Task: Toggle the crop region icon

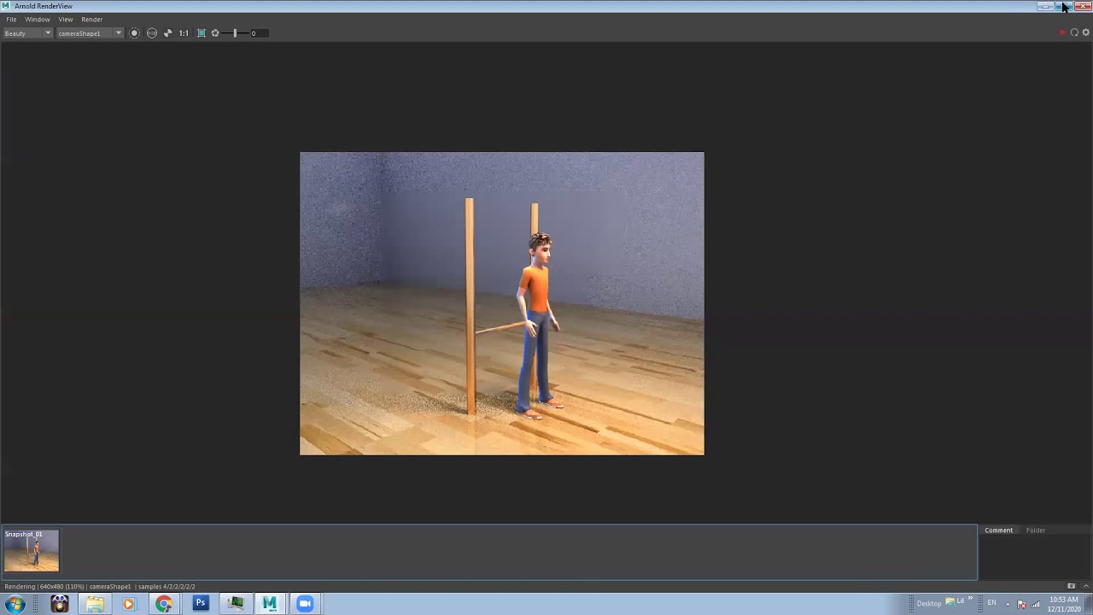Action: [x=134, y=33]
